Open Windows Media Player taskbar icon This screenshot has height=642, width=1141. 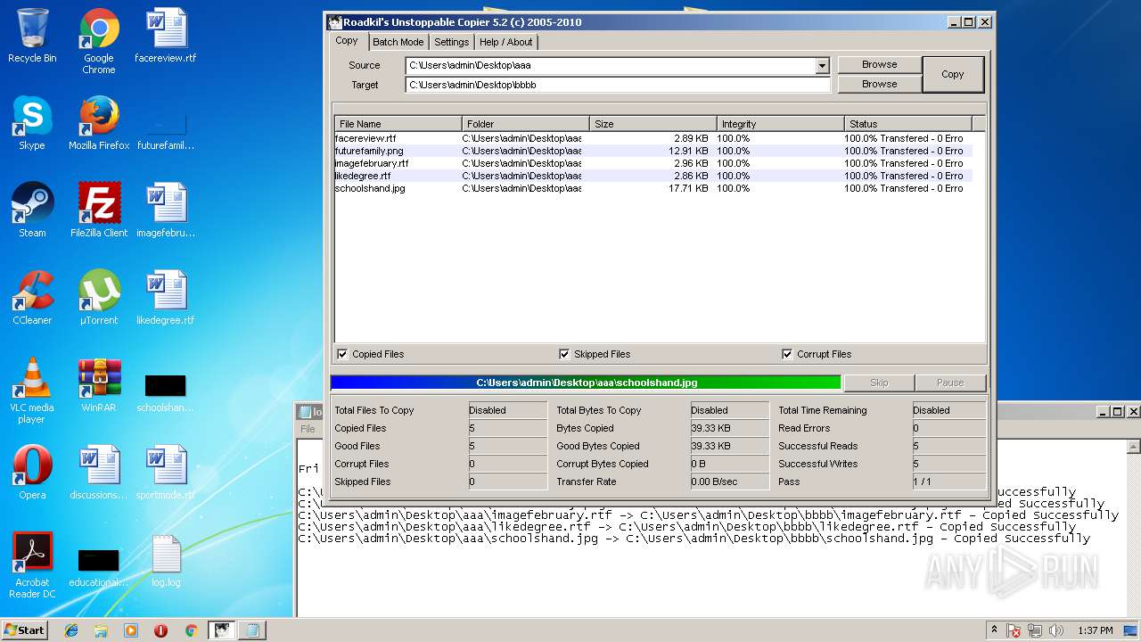pyautogui.click(x=131, y=630)
